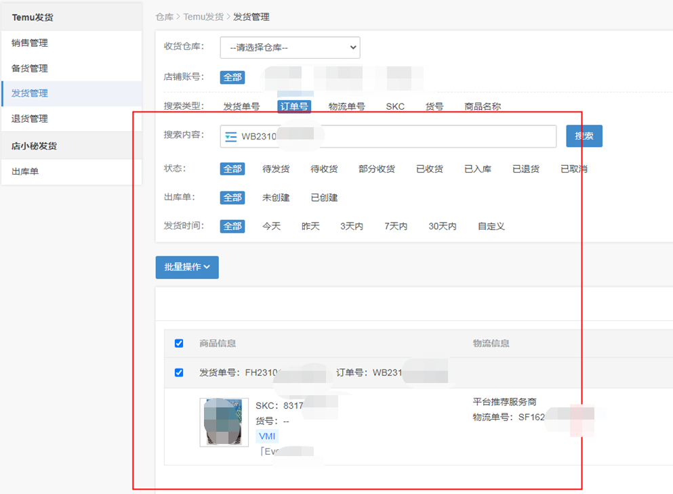This screenshot has height=494, width=673.
Task: Click the Temu发货 breadcrumb link
Action: point(203,17)
